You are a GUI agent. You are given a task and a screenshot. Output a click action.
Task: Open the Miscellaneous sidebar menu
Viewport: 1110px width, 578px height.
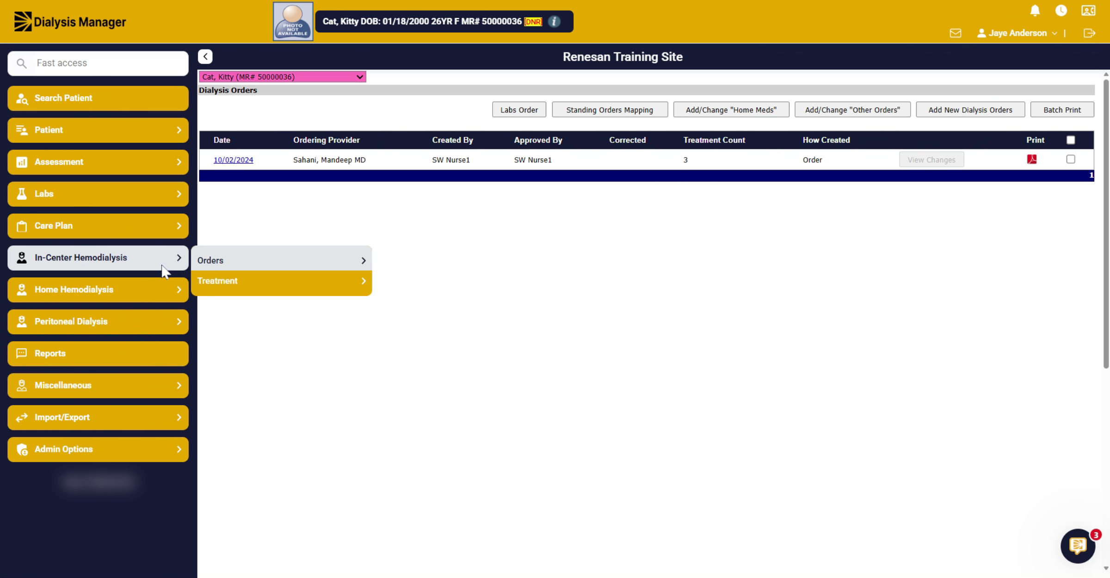[x=98, y=386]
